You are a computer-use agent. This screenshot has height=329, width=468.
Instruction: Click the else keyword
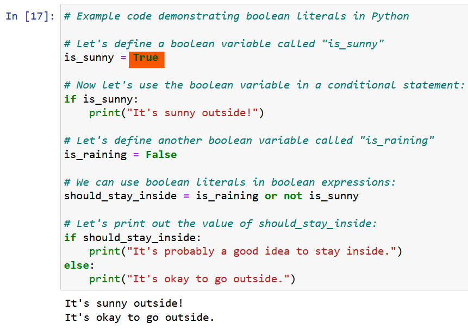point(77,265)
